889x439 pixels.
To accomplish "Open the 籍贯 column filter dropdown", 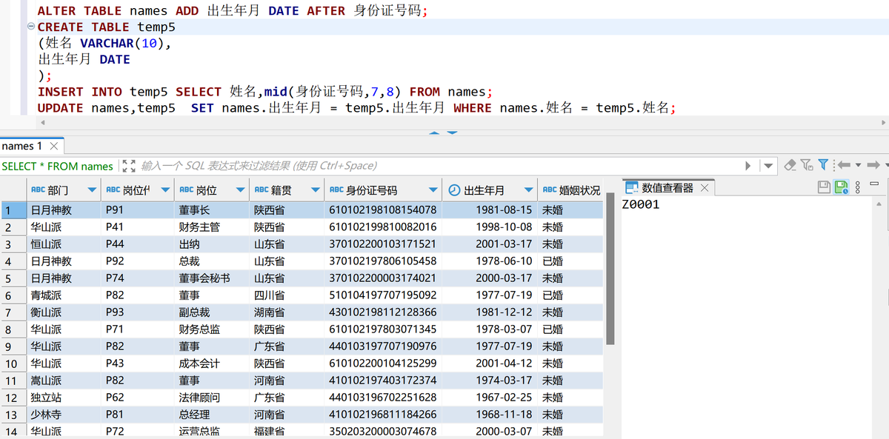I will point(316,190).
